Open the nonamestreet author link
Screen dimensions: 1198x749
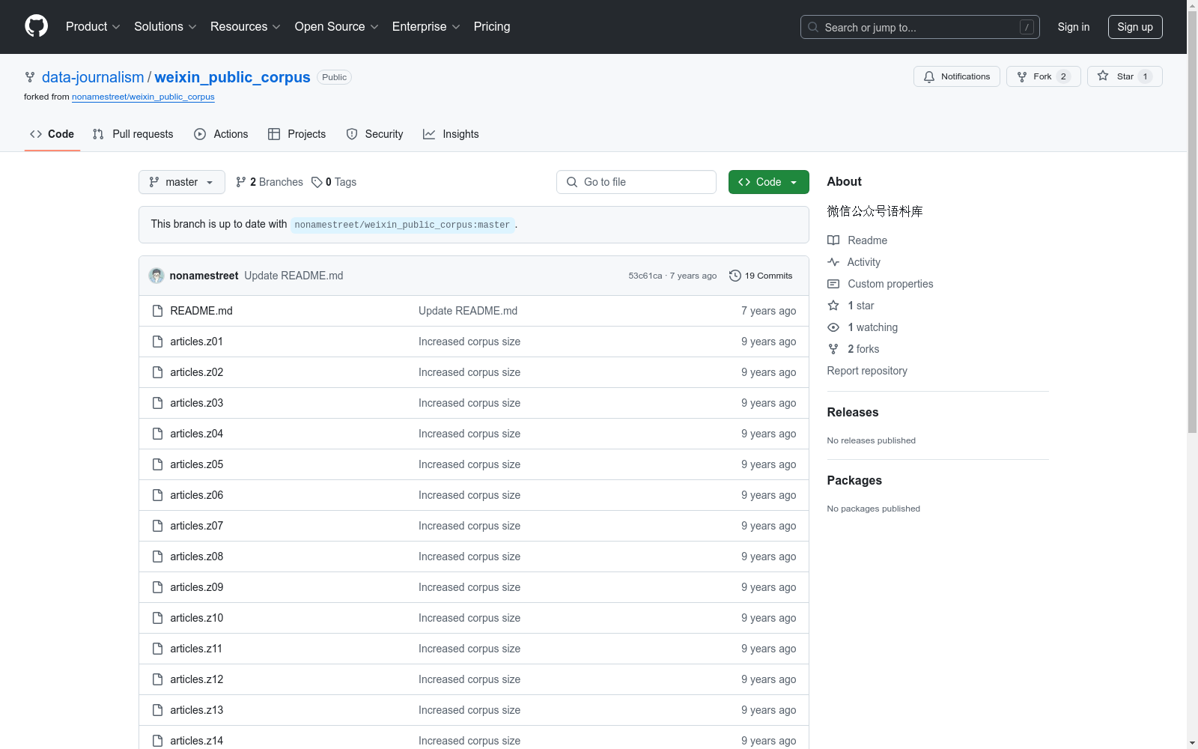tap(204, 276)
